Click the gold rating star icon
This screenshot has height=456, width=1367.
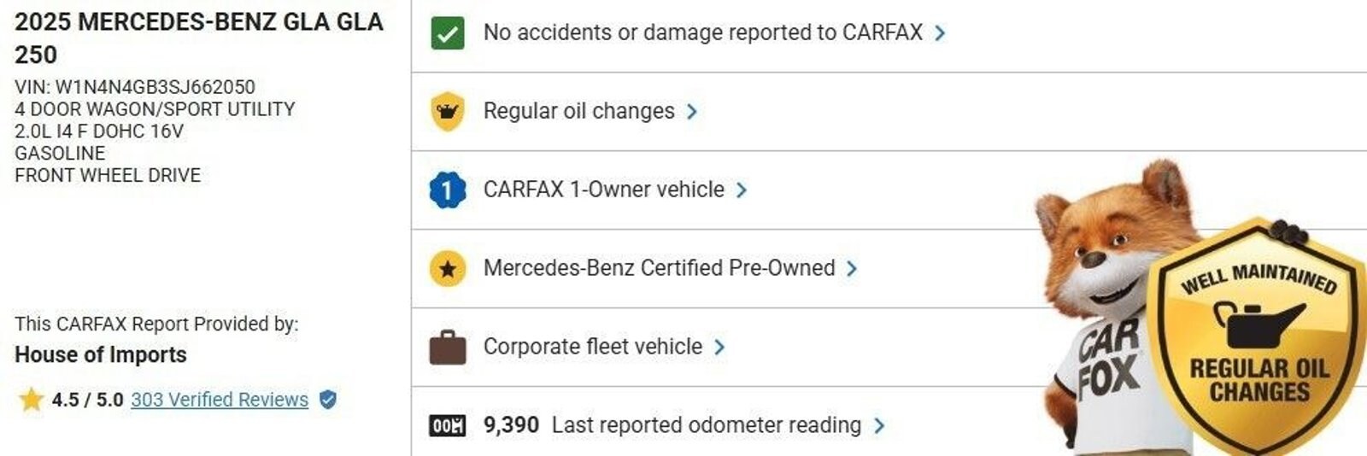(32, 399)
